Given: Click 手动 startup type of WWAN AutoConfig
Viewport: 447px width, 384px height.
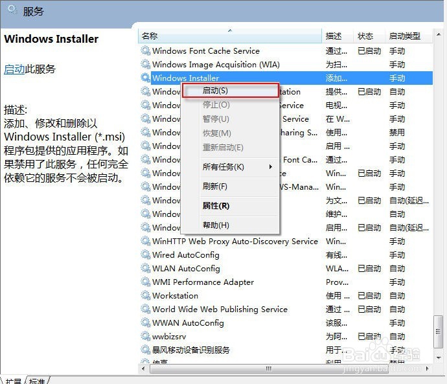Looking at the screenshot, I should pos(397,322).
